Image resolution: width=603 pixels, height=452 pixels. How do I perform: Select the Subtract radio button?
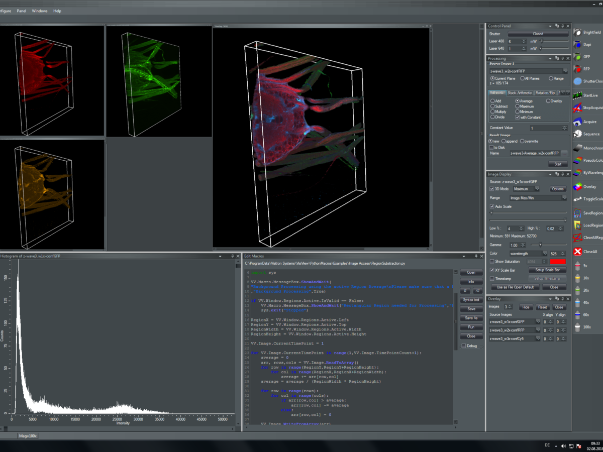492,106
